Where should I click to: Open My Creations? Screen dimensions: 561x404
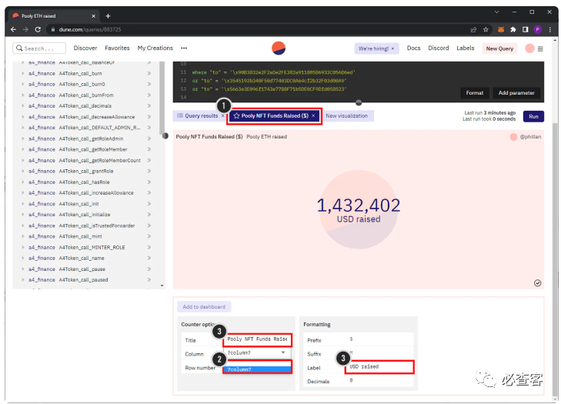pyautogui.click(x=155, y=48)
